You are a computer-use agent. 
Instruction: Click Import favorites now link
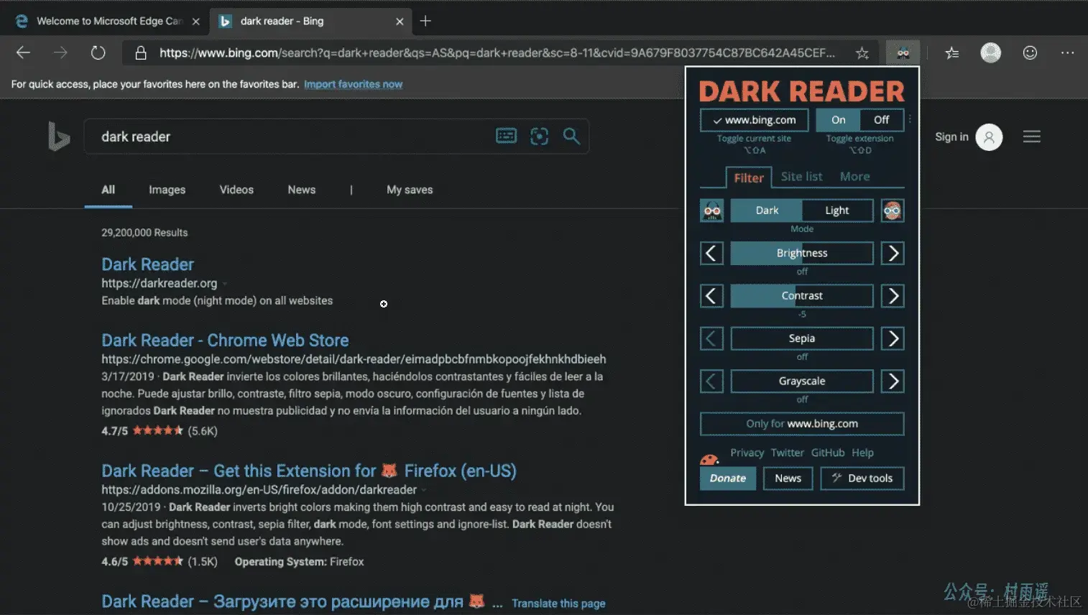[x=353, y=84]
